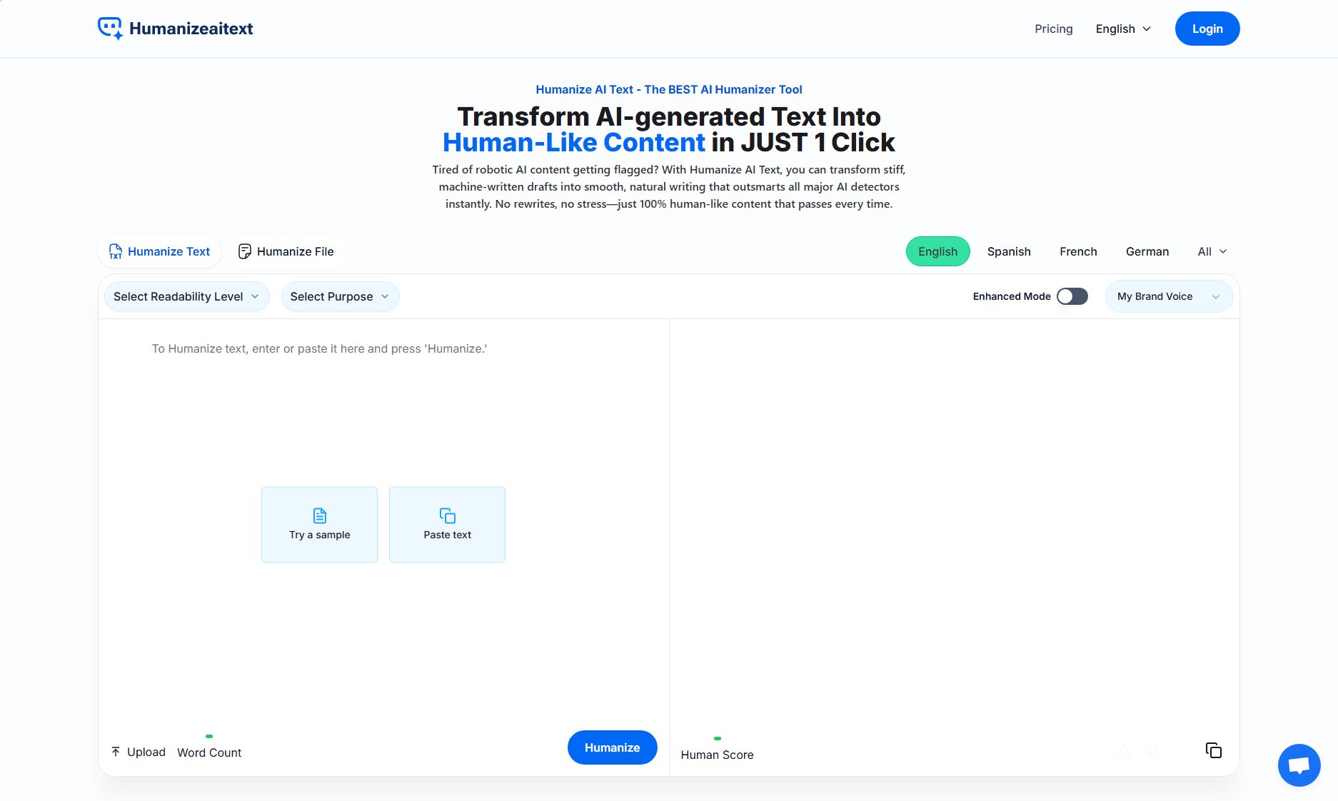Click the Paste text clipboard icon
The height and width of the screenshot is (801, 1338).
(447, 515)
